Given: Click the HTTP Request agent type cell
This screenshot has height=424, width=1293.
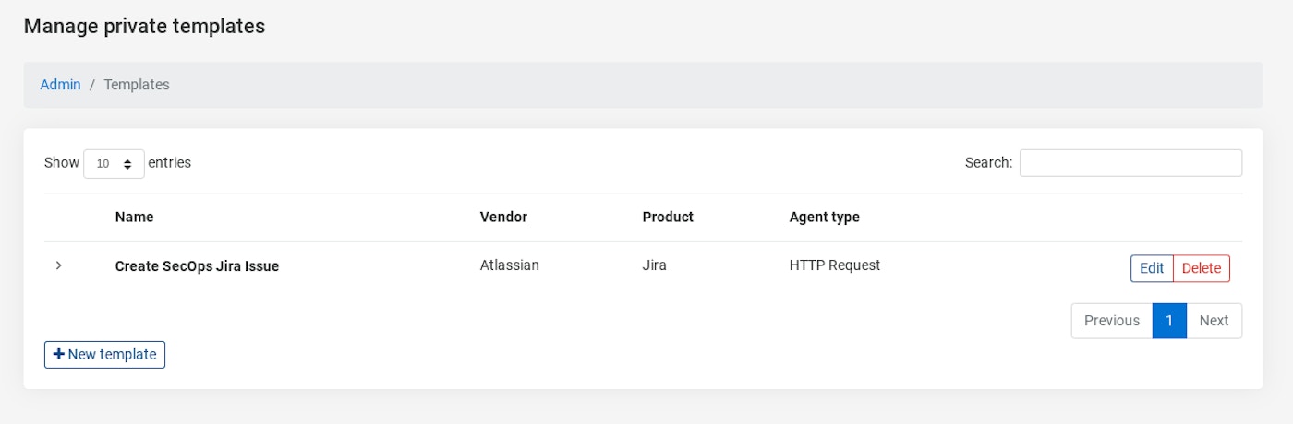Looking at the screenshot, I should click(x=835, y=265).
